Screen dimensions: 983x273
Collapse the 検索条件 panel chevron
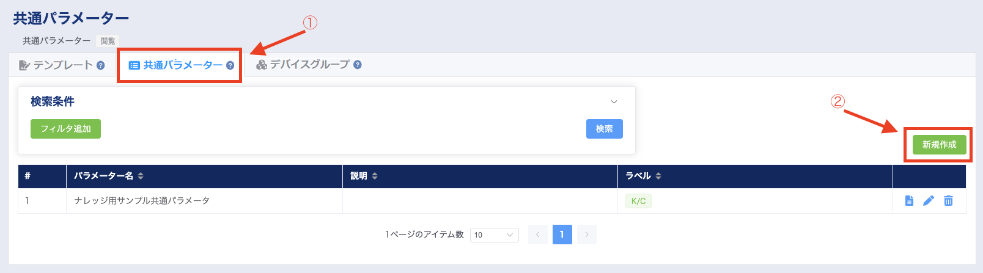(x=614, y=102)
